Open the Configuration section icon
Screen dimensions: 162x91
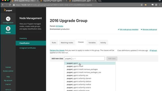8,19
